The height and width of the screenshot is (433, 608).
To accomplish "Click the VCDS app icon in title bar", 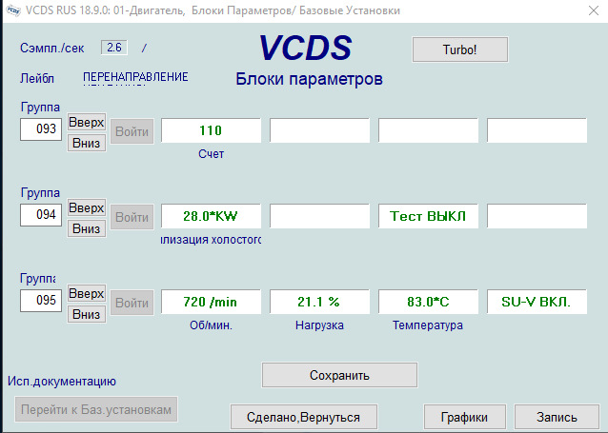I will click(x=13, y=10).
